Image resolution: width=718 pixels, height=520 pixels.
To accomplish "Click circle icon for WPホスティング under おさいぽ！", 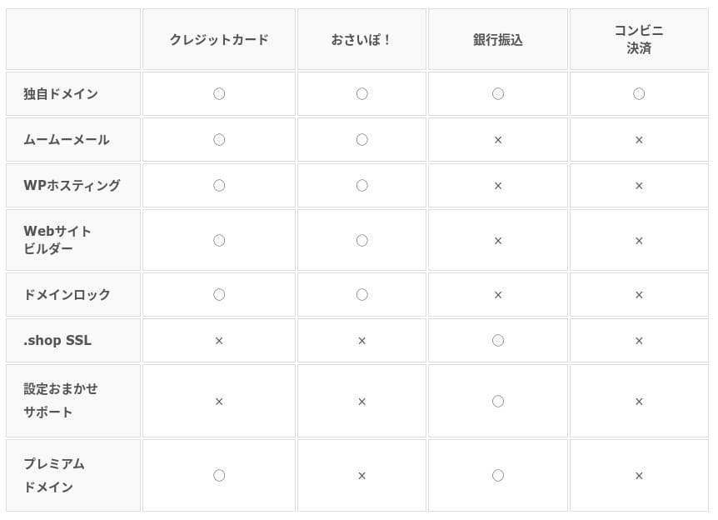I will (361, 185).
